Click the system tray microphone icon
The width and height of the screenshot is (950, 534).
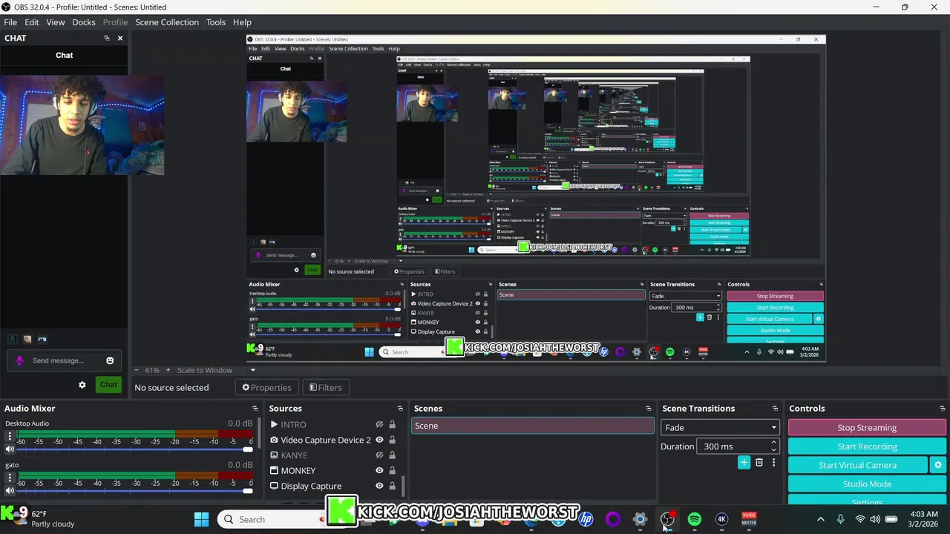click(x=840, y=519)
